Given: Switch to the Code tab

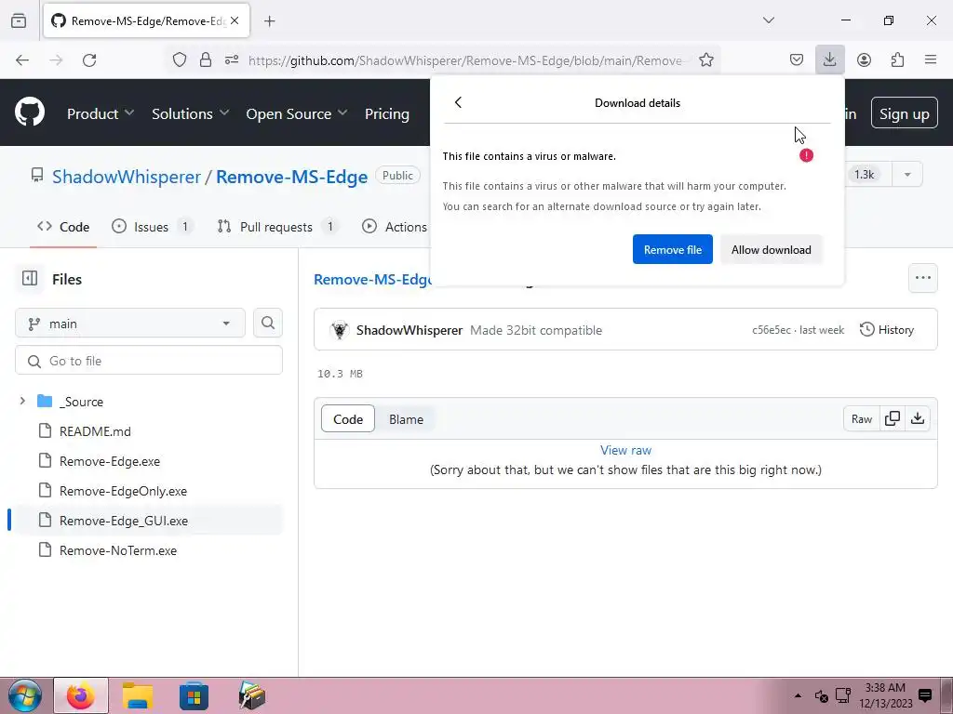Looking at the screenshot, I should [x=63, y=227].
